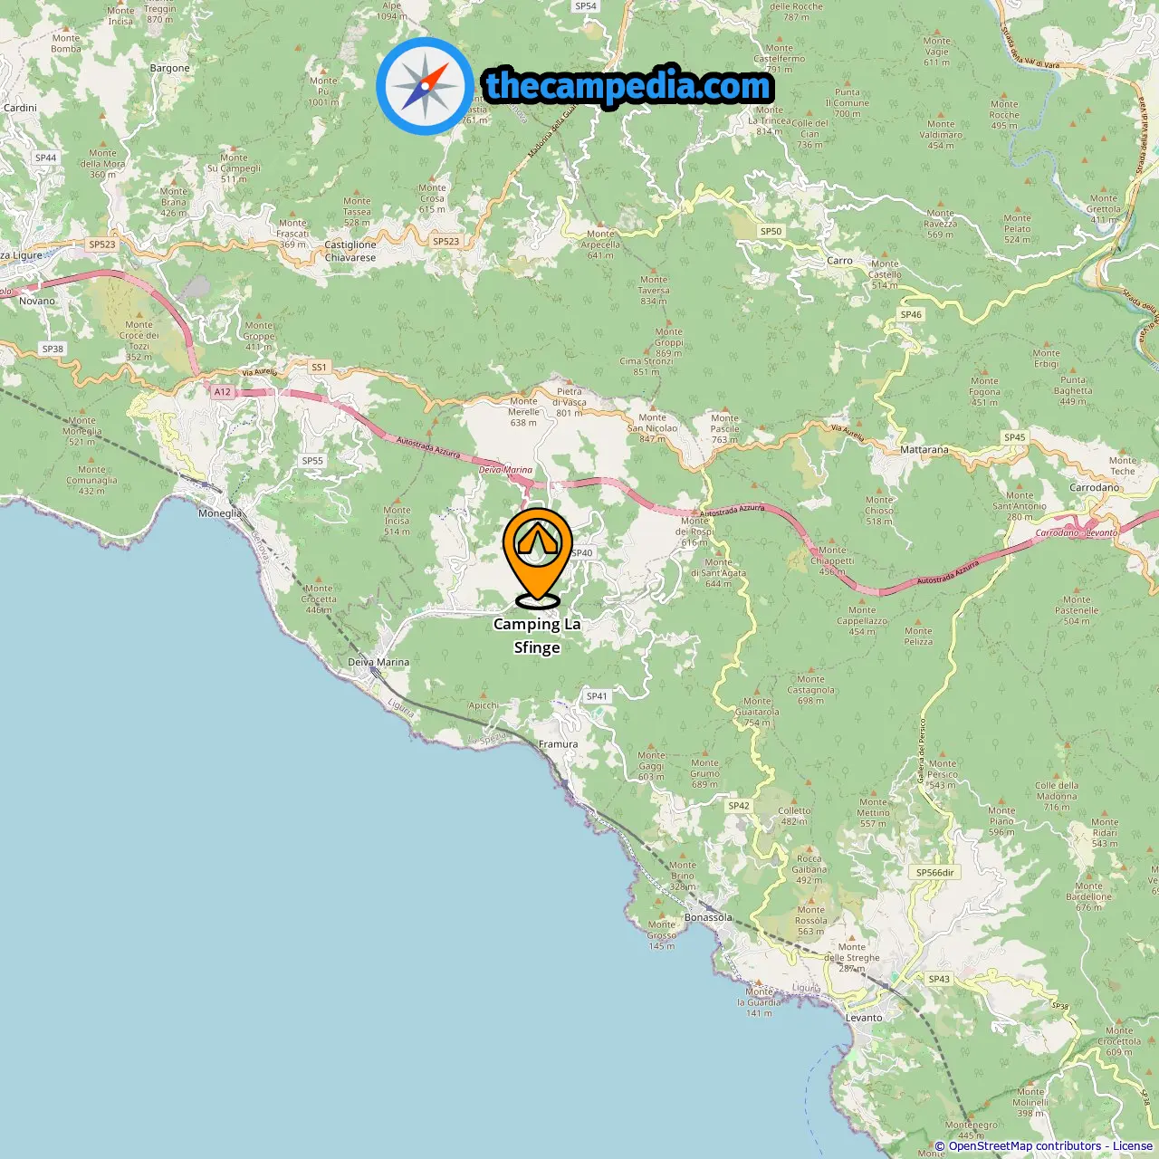Select the Levanto town label
This screenshot has width=1159, height=1159.
click(x=864, y=1018)
